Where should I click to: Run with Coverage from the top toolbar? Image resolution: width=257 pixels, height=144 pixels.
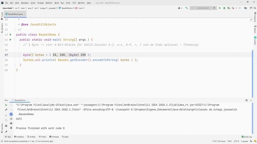(x=228, y=8)
